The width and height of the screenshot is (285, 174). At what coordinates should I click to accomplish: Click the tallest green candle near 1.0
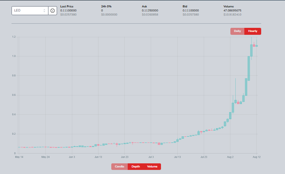pos(248,68)
